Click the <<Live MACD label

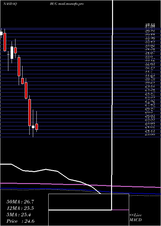click(136, 218)
